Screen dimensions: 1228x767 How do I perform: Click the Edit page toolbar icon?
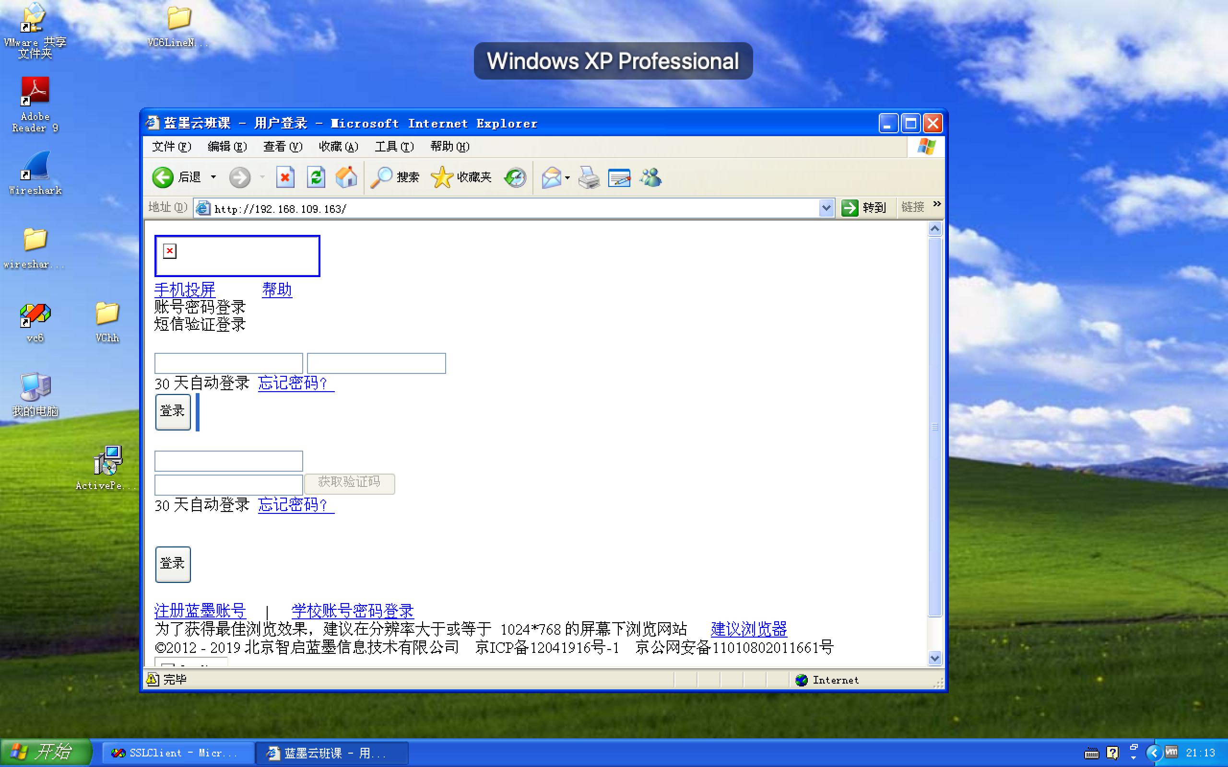(x=619, y=177)
